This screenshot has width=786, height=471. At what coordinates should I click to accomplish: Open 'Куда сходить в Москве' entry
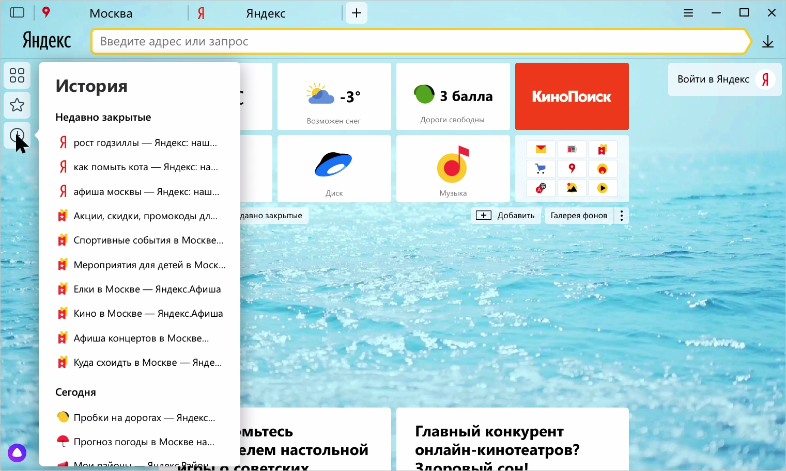[140, 363]
